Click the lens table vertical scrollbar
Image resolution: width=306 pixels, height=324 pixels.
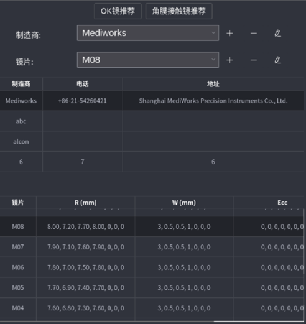[x=304, y=241]
